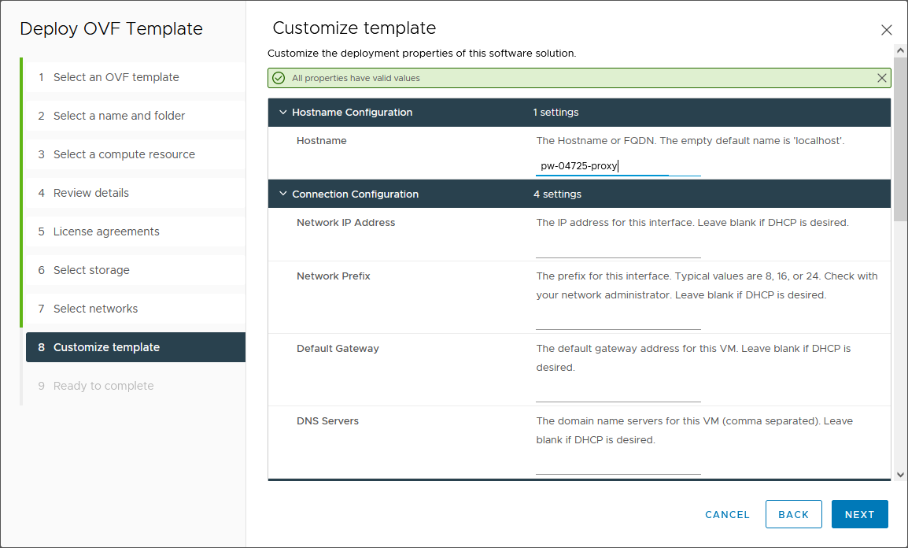
Task: Click the Network Prefix input field
Action: click(618, 320)
